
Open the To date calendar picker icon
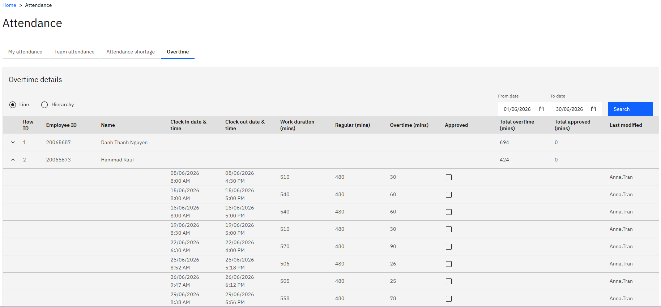click(x=593, y=109)
